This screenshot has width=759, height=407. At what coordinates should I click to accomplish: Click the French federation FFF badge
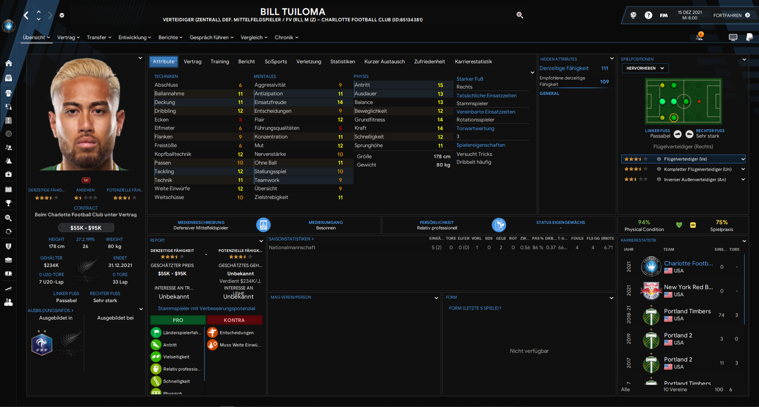tap(42, 344)
